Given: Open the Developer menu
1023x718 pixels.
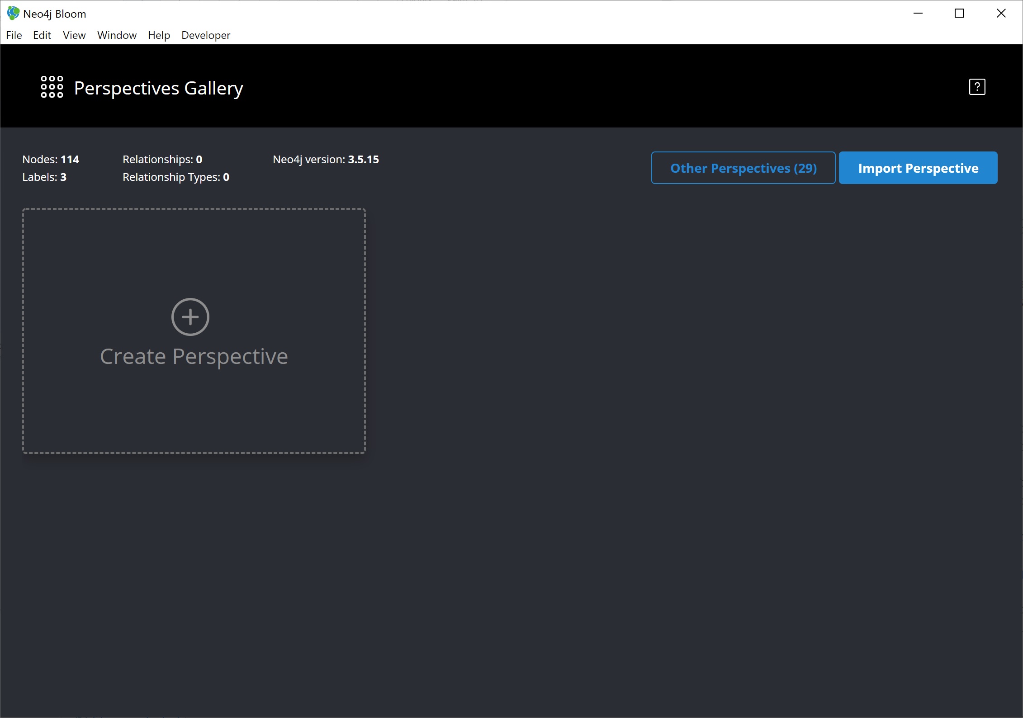Looking at the screenshot, I should click(x=205, y=35).
